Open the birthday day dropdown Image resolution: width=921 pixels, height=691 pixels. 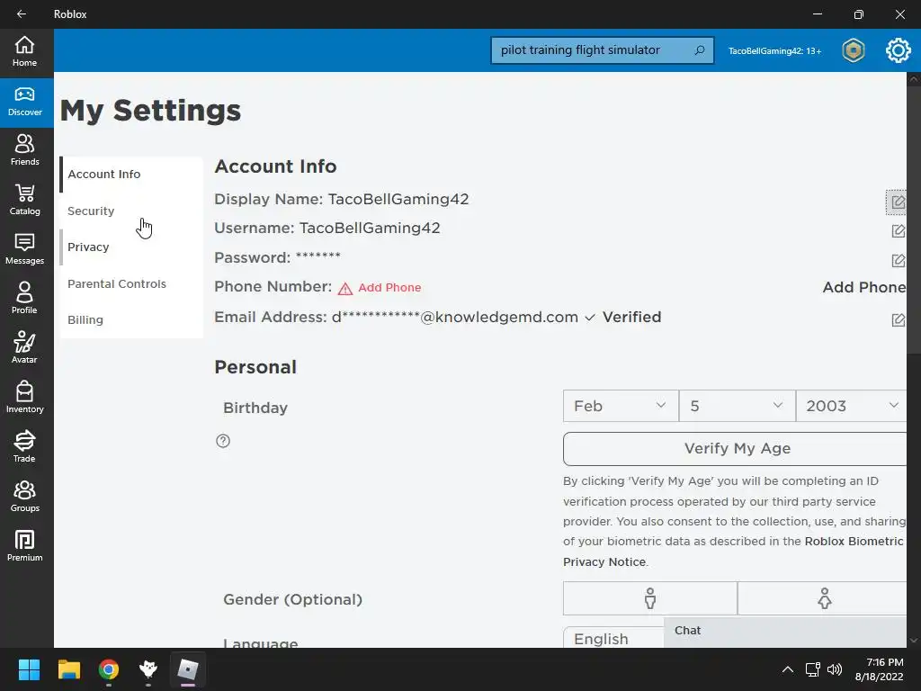(738, 406)
